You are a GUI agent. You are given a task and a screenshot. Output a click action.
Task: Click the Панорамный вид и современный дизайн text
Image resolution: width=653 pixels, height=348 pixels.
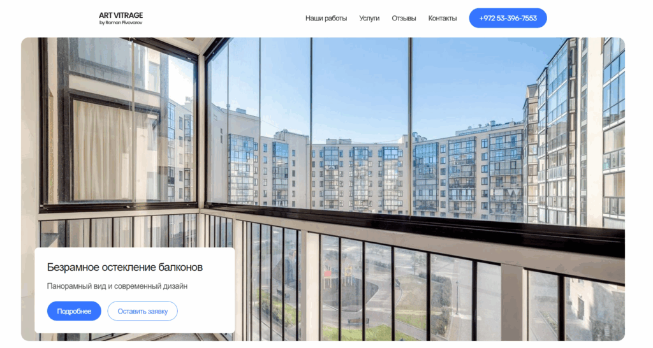pos(117,286)
